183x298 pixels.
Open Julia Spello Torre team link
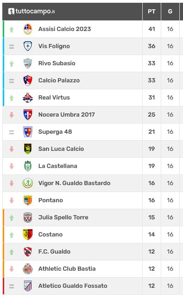pos(63,217)
